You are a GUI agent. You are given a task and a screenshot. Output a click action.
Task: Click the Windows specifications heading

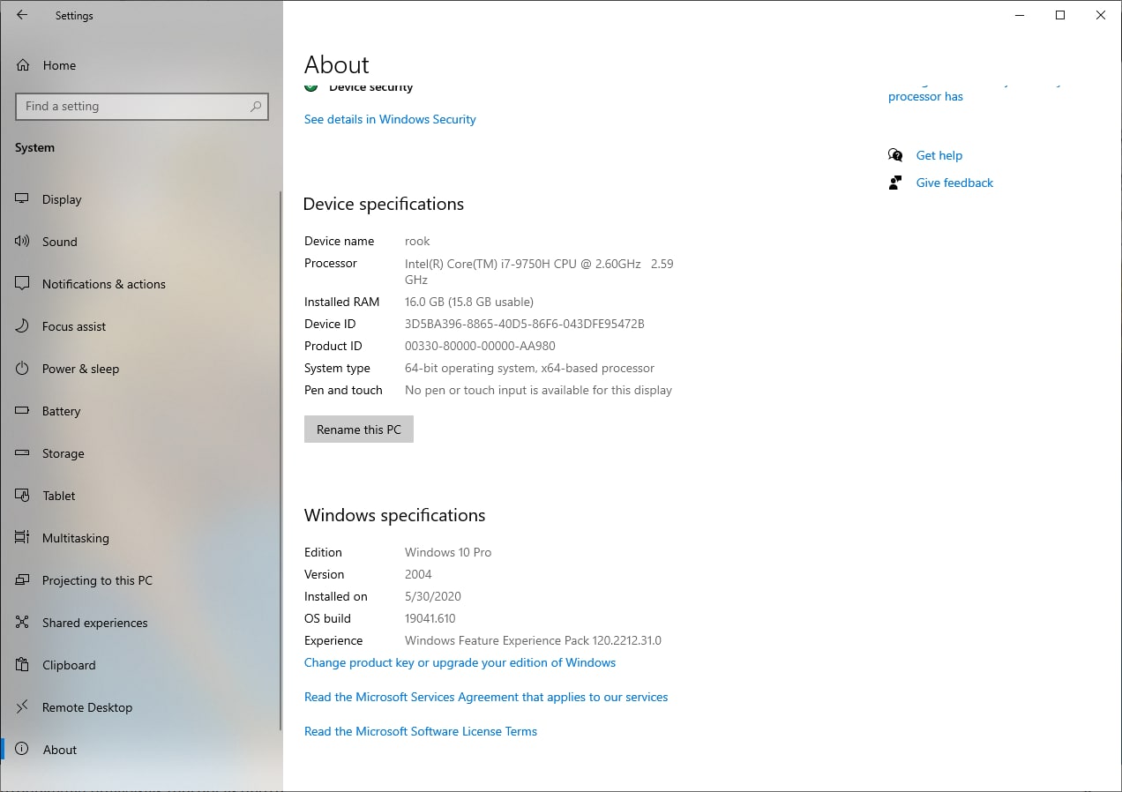394,515
